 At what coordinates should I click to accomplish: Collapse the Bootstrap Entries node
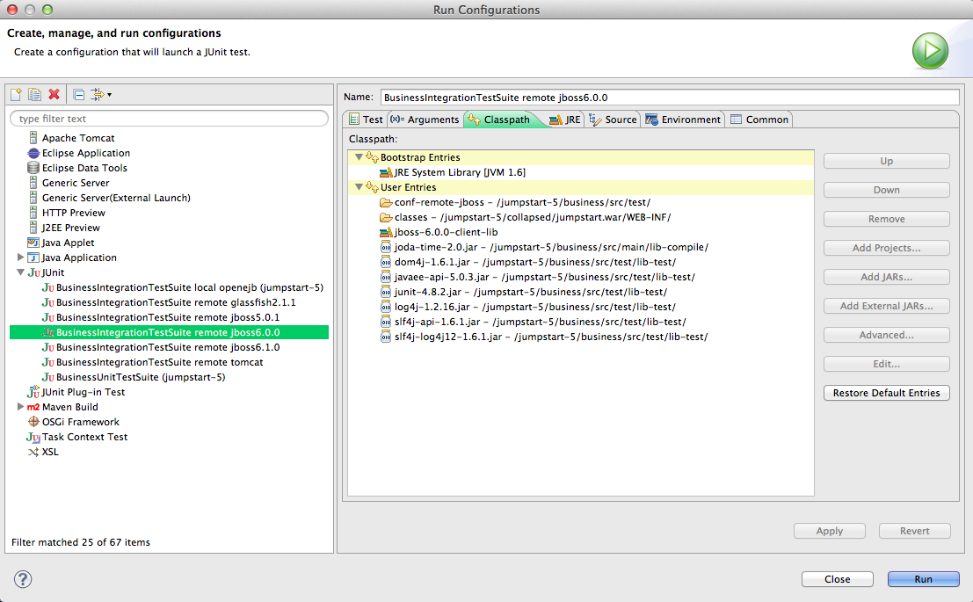coord(359,157)
